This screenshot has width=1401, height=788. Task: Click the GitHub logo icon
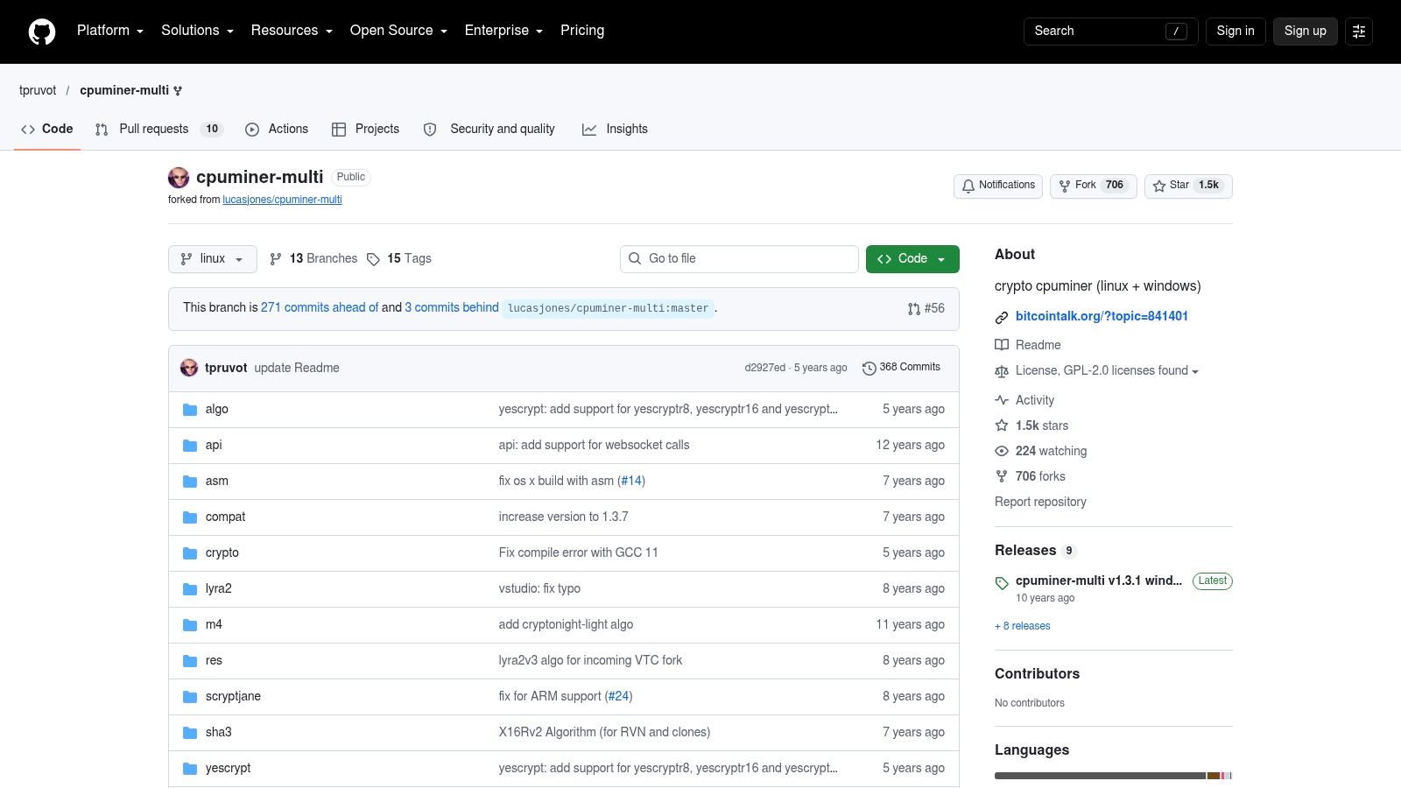pos(42,32)
